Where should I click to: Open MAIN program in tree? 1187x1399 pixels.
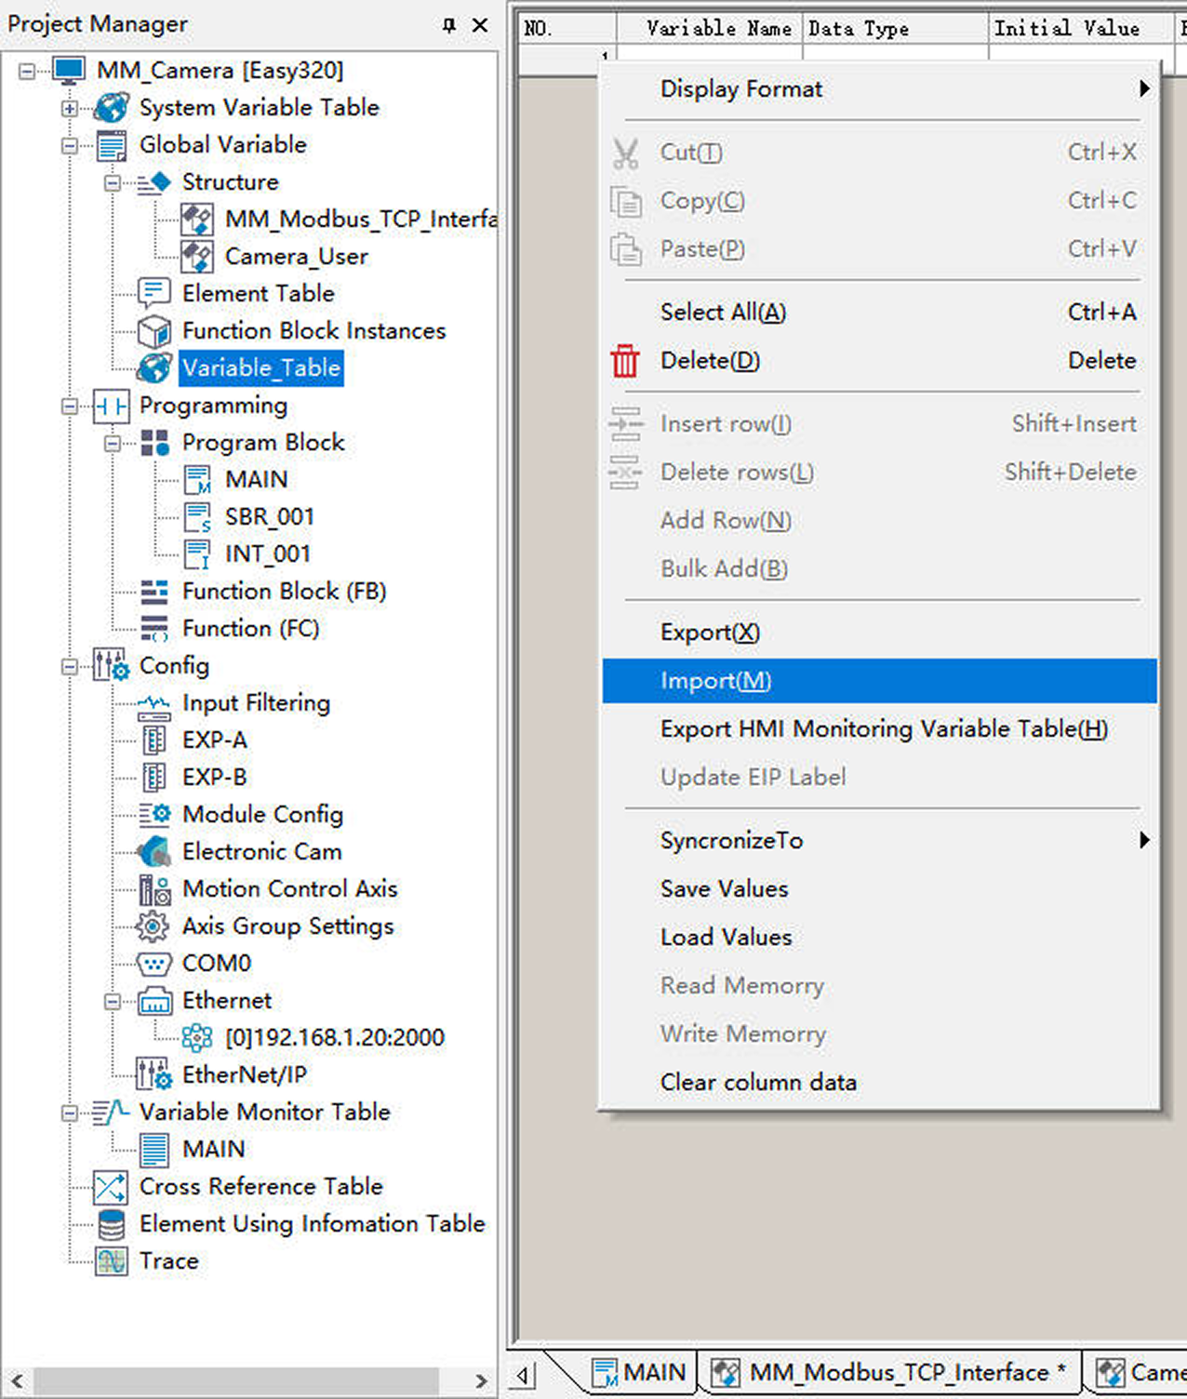pyautogui.click(x=256, y=480)
